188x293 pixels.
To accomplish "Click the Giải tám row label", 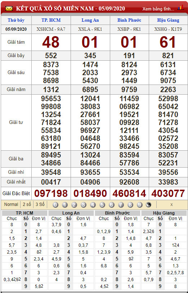I will [16, 42].
